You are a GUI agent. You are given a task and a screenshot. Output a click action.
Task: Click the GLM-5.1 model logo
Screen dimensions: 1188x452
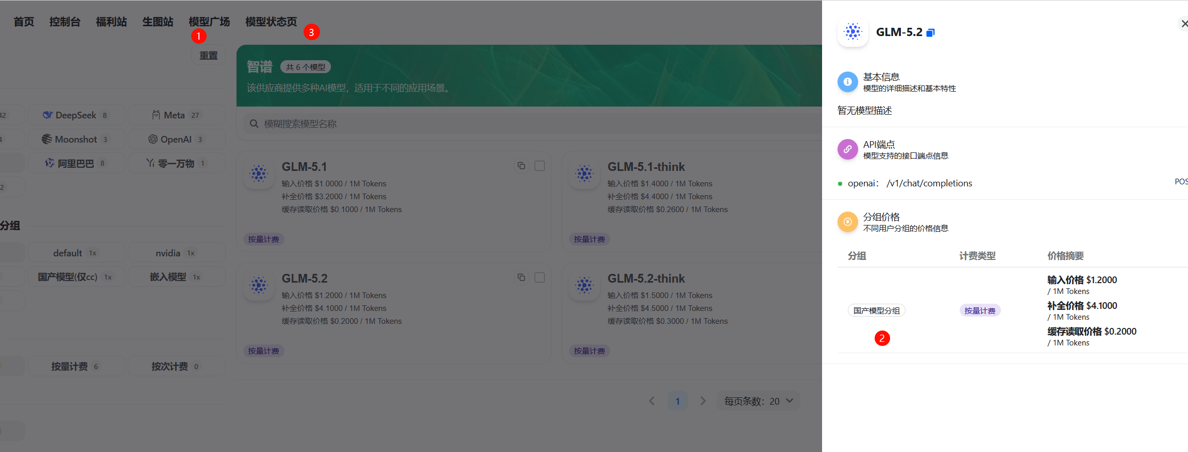pyautogui.click(x=259, y=174)
